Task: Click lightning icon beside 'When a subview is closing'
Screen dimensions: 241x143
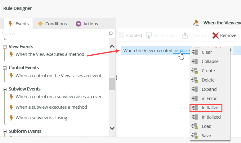Action: click(x=11, y=118)
